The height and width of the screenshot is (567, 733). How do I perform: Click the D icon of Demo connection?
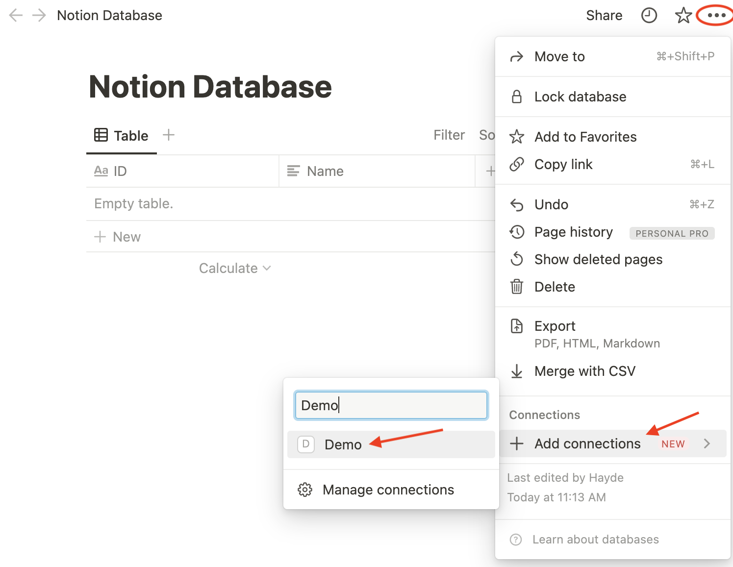[x=306, y=444]
